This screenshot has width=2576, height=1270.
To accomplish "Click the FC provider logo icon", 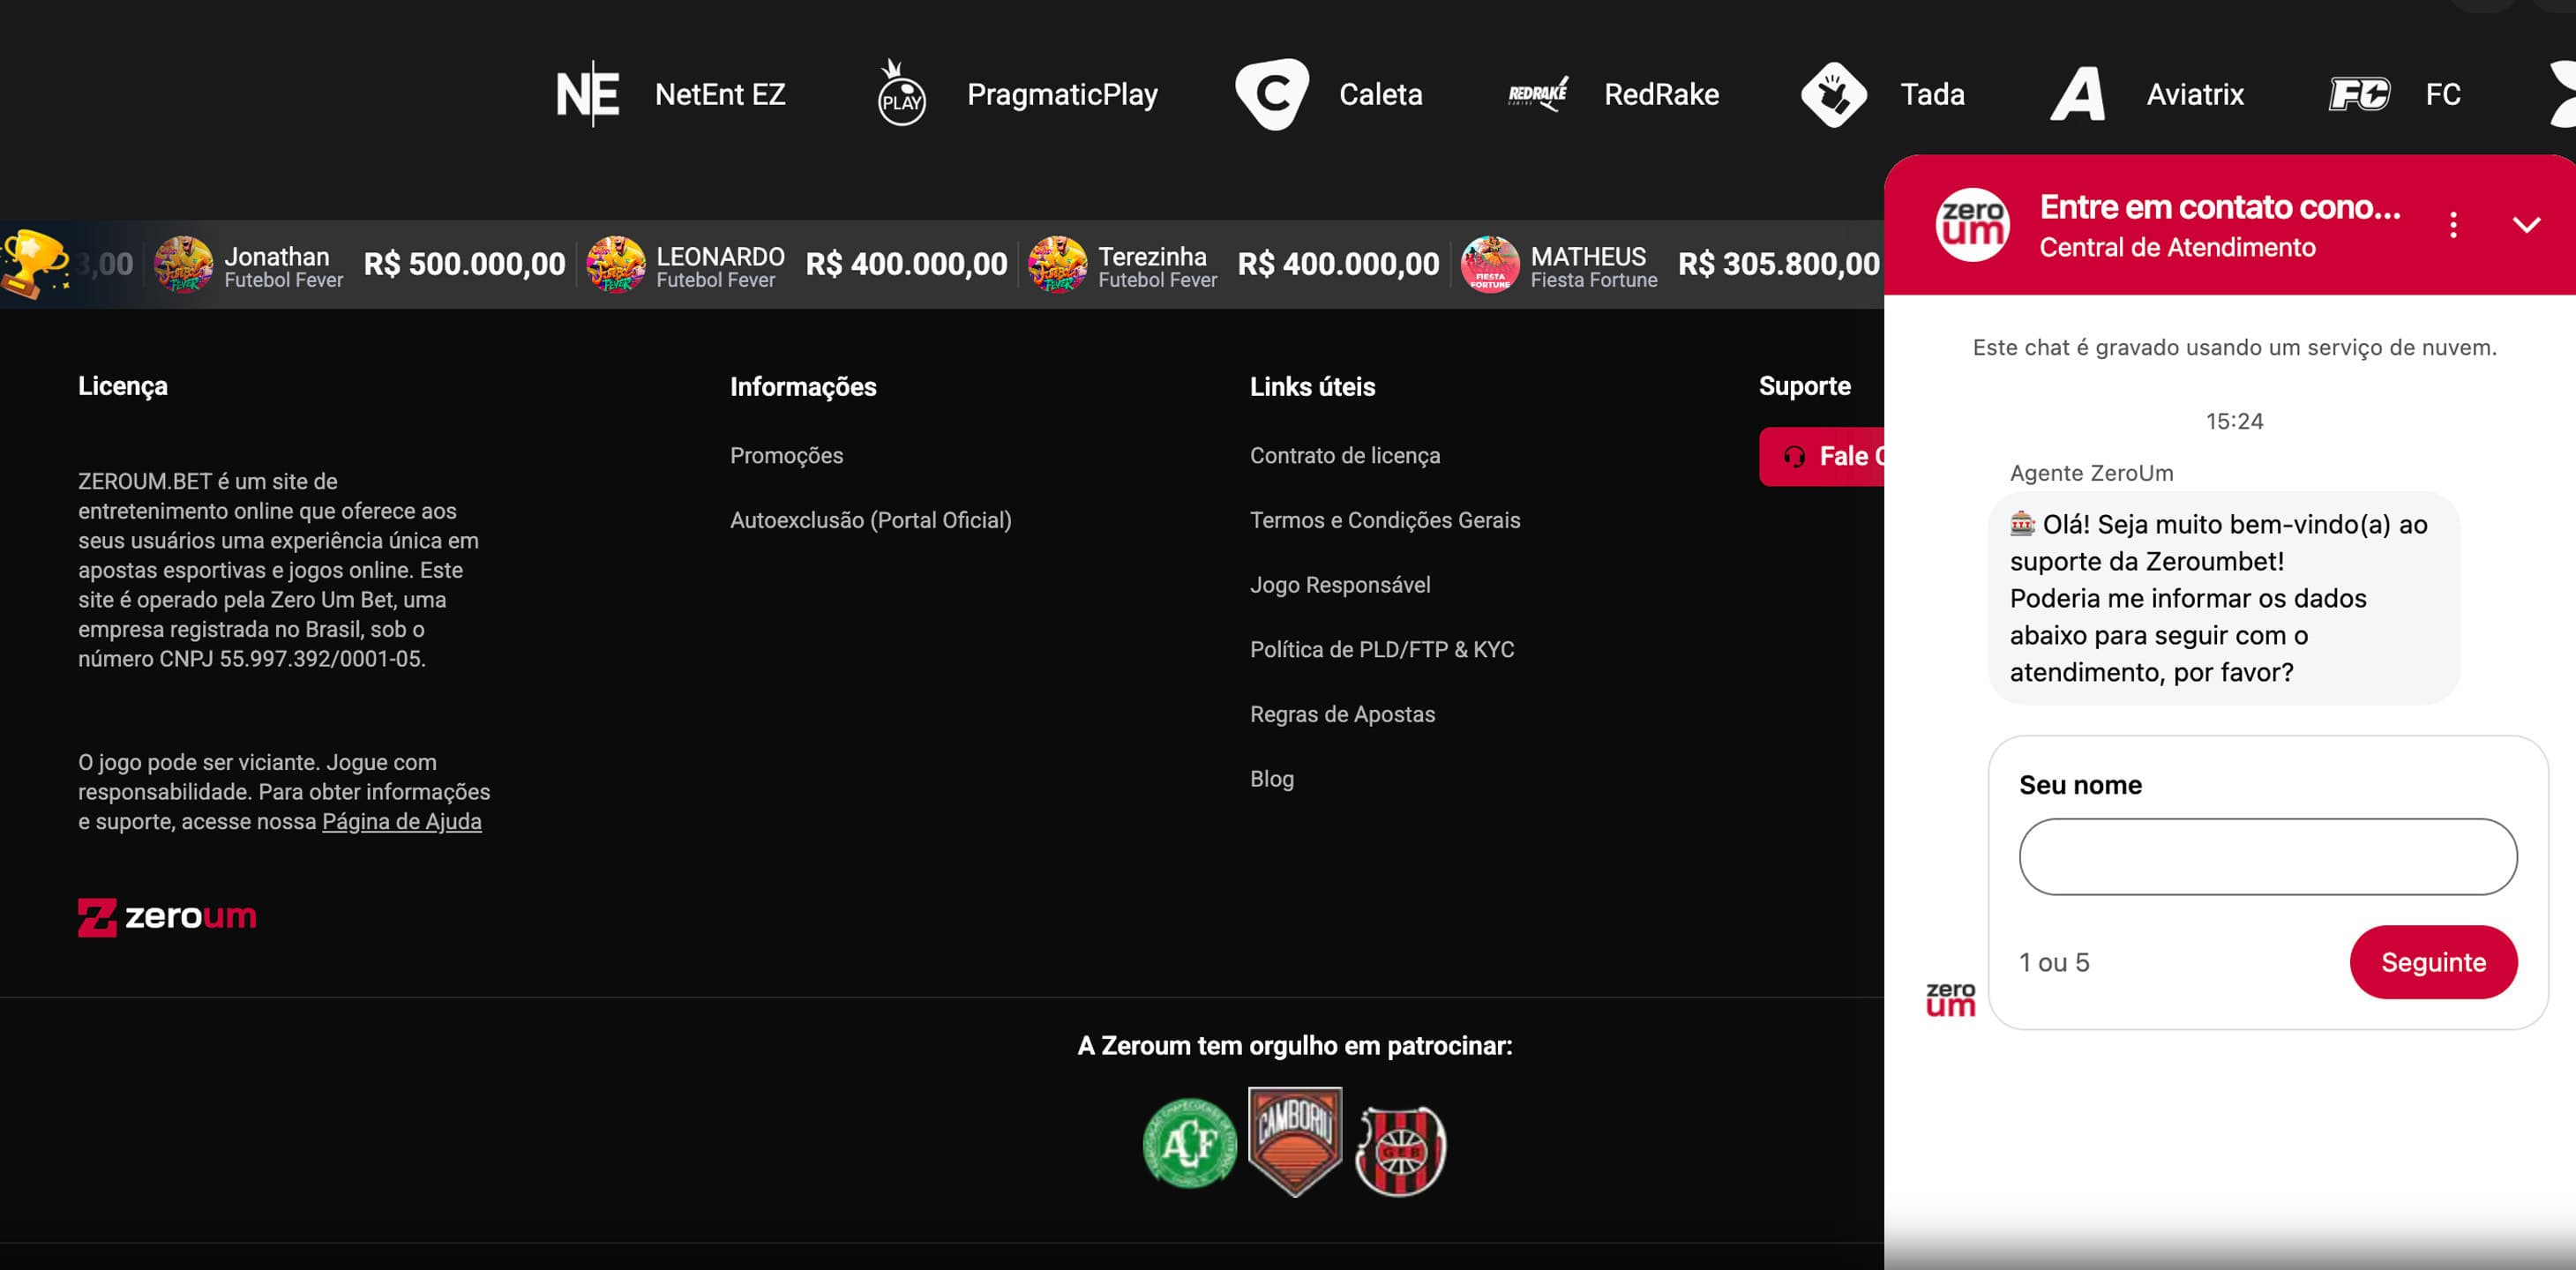I will point(2359,94).
